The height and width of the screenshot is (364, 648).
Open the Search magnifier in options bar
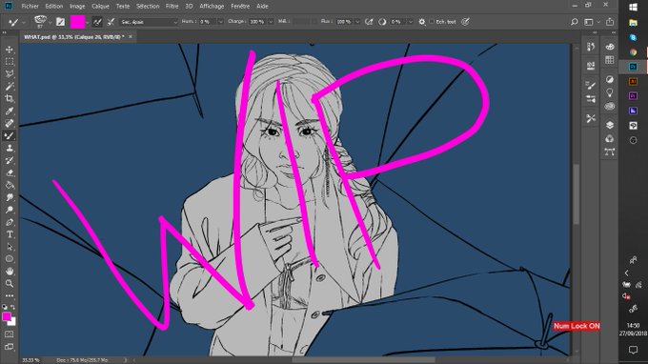click(x=575, y=22)
